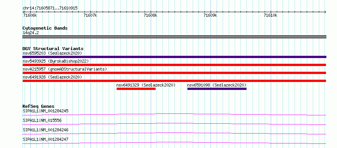Screen dimensions: 337x148
Task: Open the nsv6491329 (Sedlazeck2020) label
Action: (146, 85)
